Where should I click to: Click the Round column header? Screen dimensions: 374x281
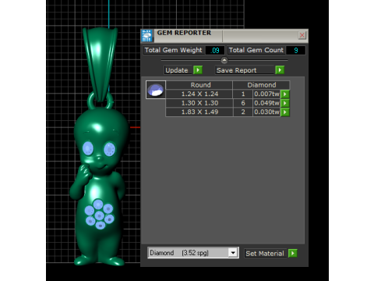point(199,85)
